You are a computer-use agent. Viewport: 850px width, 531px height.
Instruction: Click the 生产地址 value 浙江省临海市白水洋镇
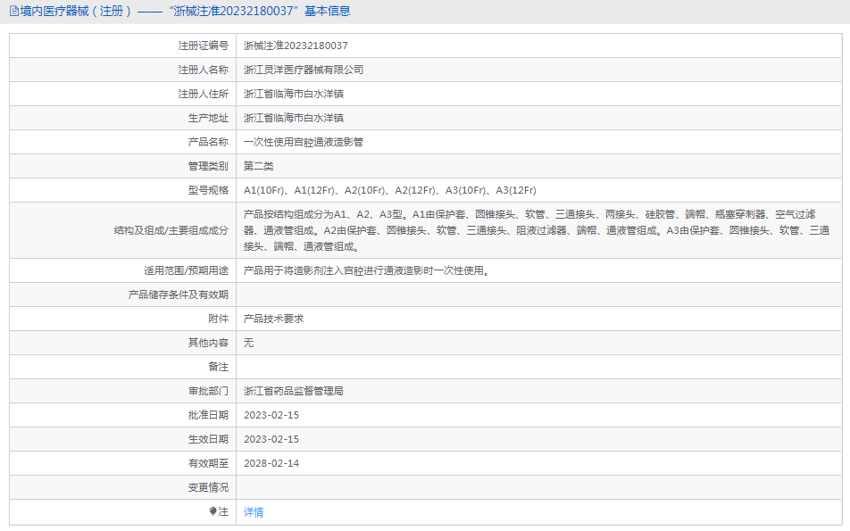pyautogui.click(x=293, y=118)
